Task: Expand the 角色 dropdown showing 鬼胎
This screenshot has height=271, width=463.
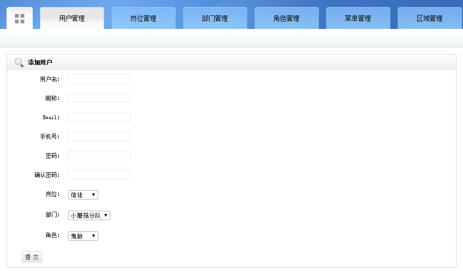Action: [83, 236]
